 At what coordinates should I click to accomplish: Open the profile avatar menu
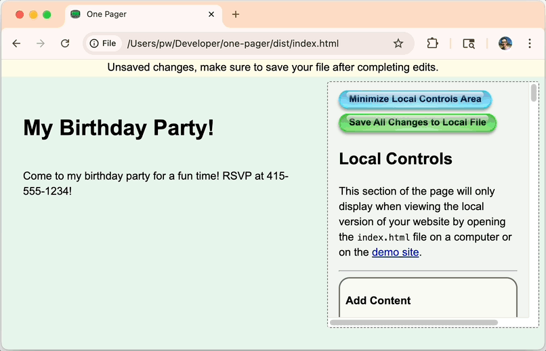click(x=505, y=43)
